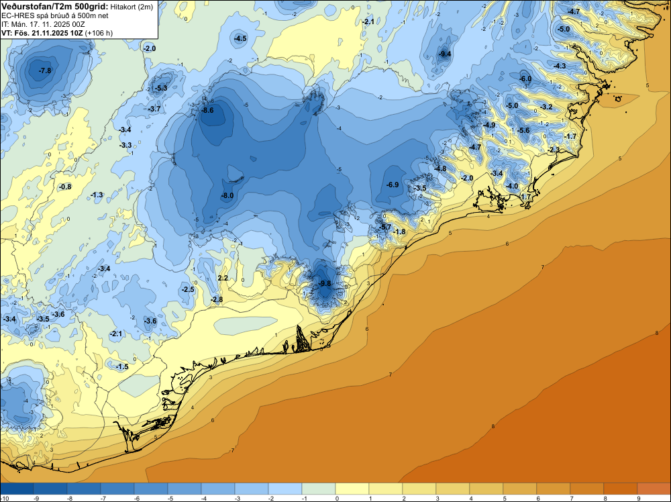This screenshot has width=671, height=502.
Task: Click the -8.6 temperature label
Action: 207,111
